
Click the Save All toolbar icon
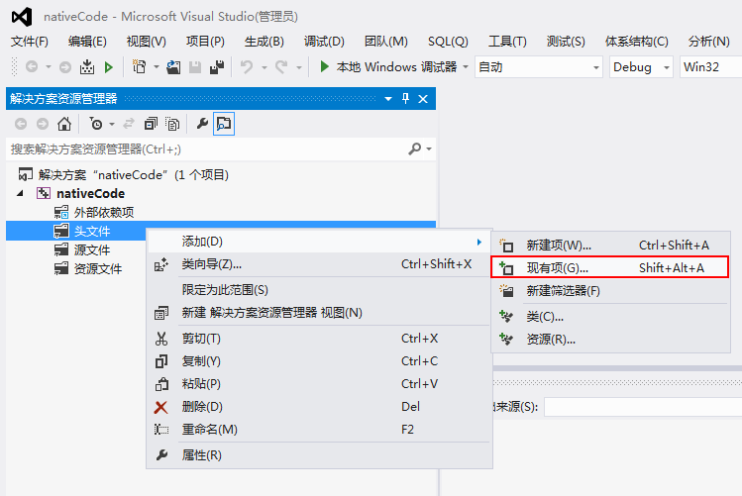coord(217,67)
